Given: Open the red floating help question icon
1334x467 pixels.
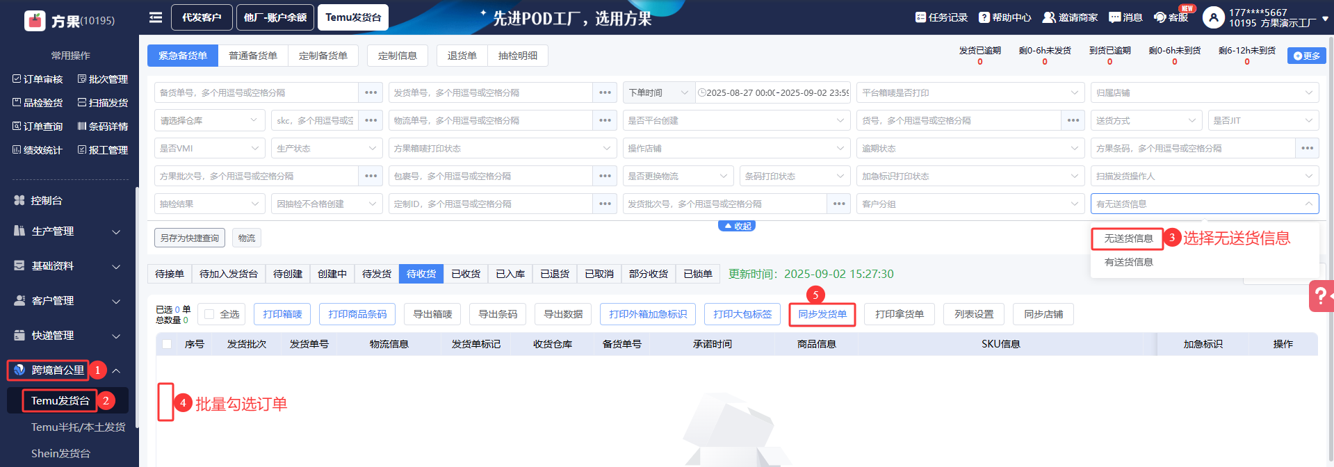Looking at the screenshot, I should tap(1318, 296).
